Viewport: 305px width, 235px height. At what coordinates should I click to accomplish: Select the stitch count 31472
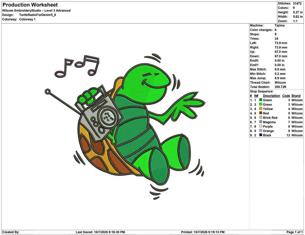point(297,3)
